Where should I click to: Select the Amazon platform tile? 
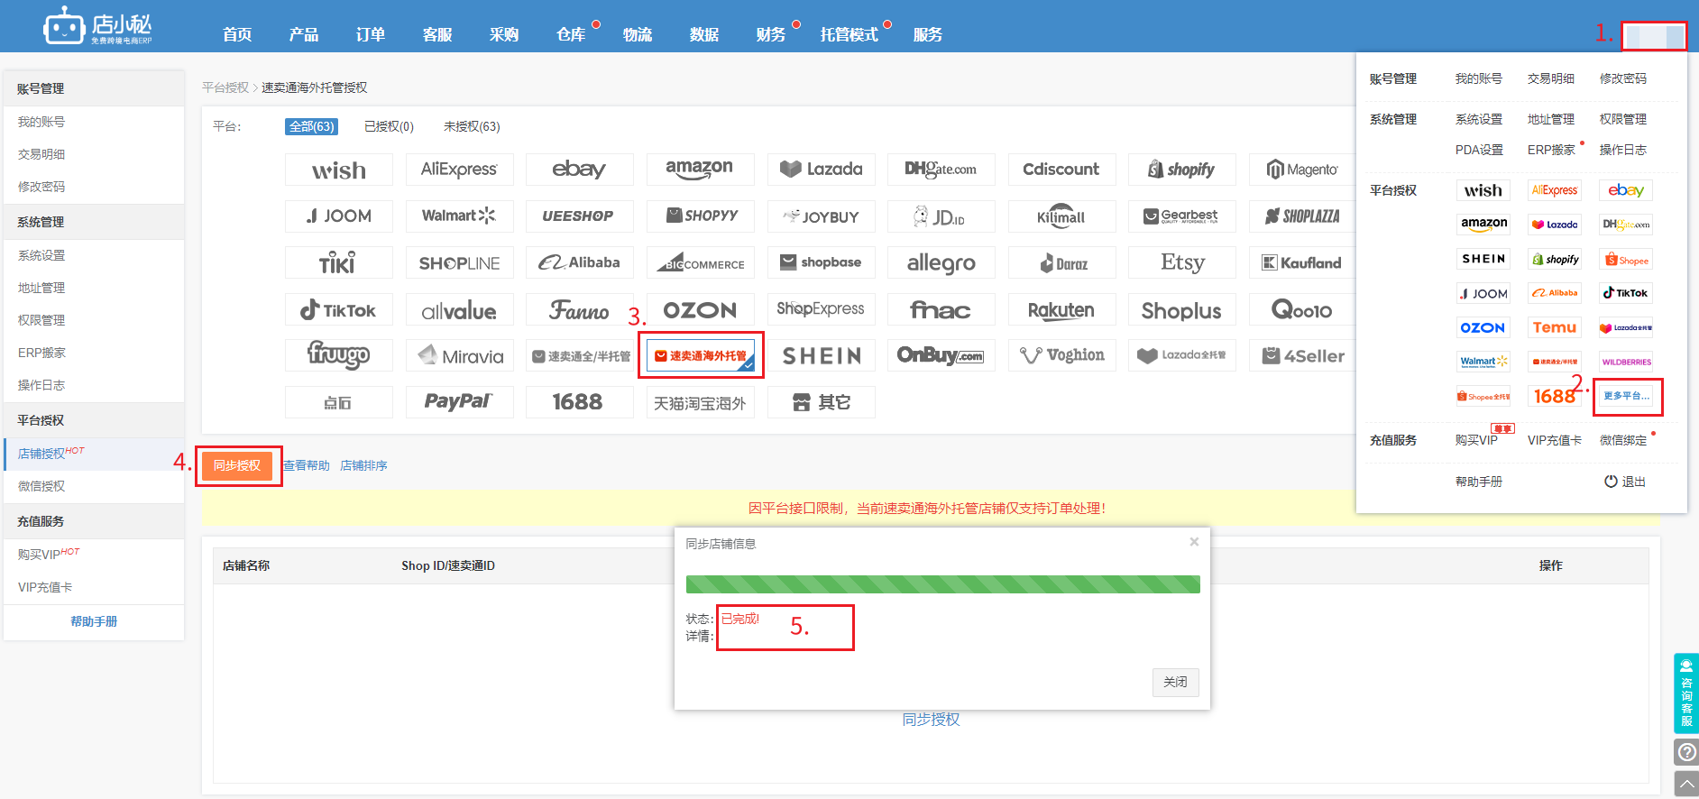click(x=700, y=170)
